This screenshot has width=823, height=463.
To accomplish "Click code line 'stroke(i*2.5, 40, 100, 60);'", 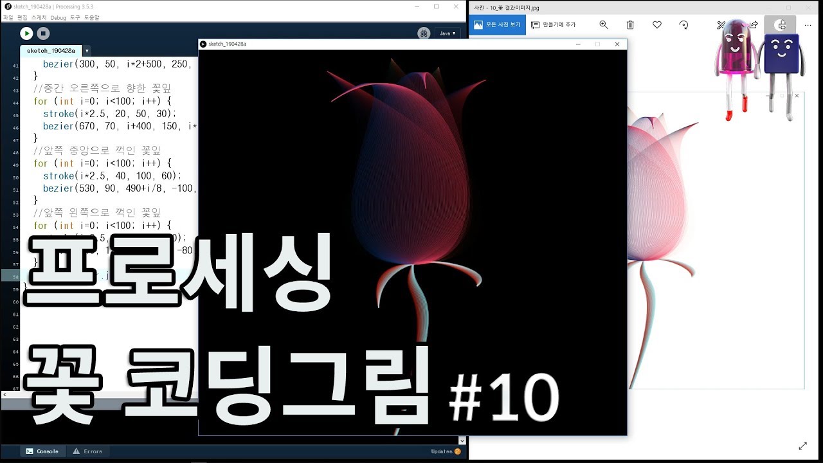I will [113, 176].
